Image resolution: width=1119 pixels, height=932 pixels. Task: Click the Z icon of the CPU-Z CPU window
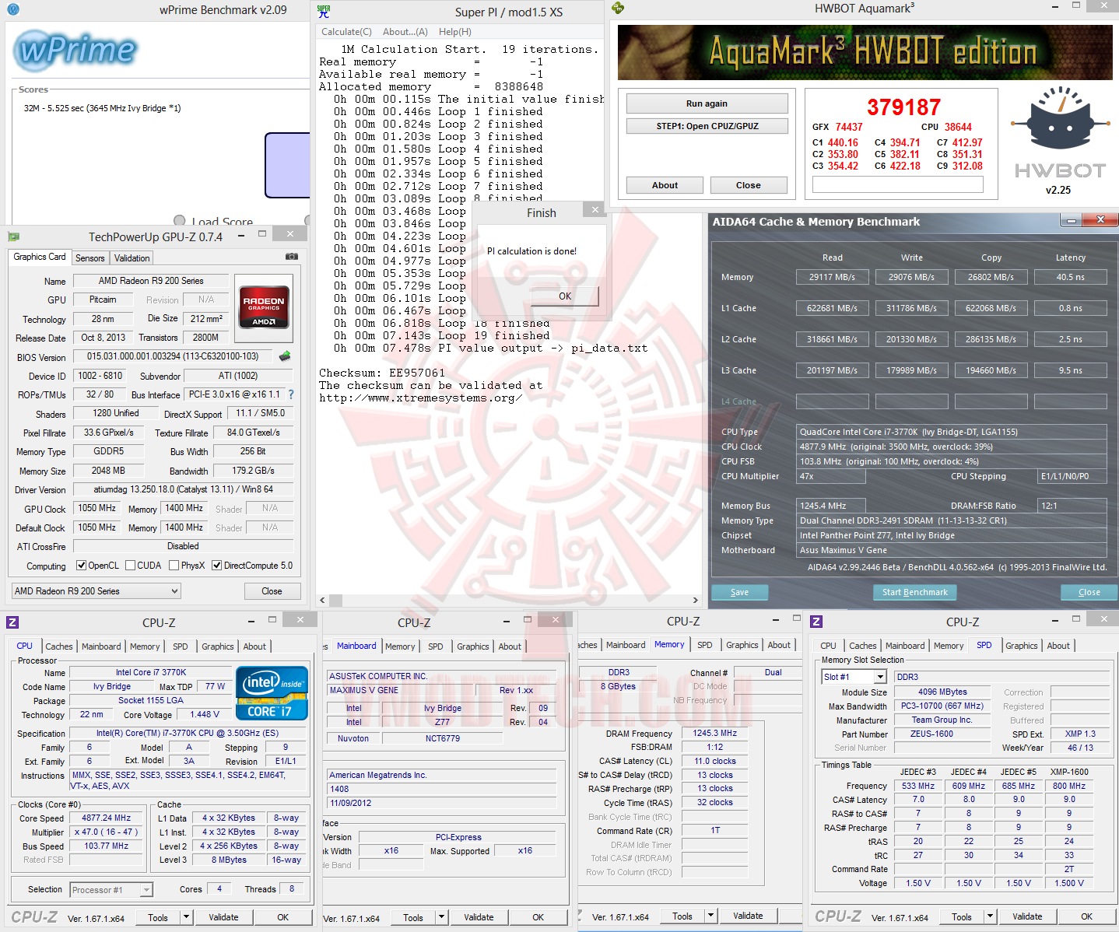(x=12, y=622)
